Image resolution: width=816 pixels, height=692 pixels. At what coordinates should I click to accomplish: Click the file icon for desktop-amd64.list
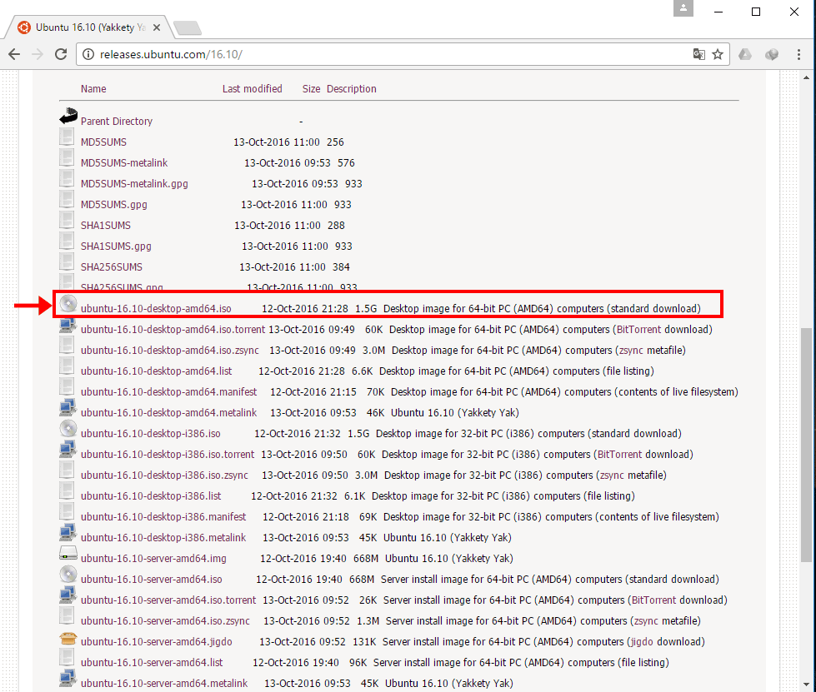(x=67, y=366)
